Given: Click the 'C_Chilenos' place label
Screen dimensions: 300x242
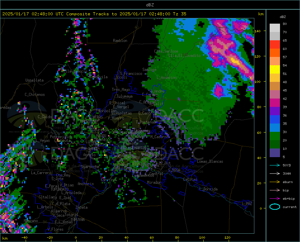Looking at the screenshot, I should click(x=35, y=95).
